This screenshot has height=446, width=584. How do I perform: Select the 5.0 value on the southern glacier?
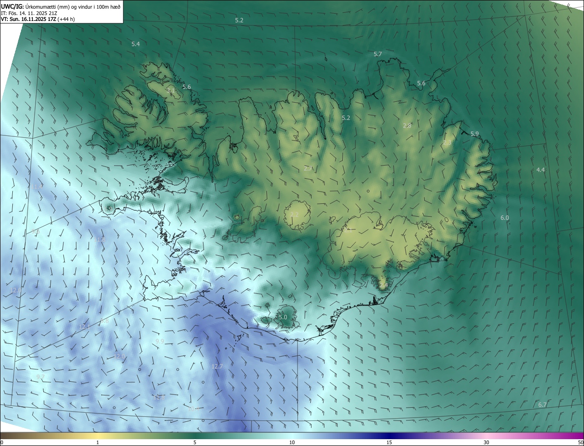(282, 317)
